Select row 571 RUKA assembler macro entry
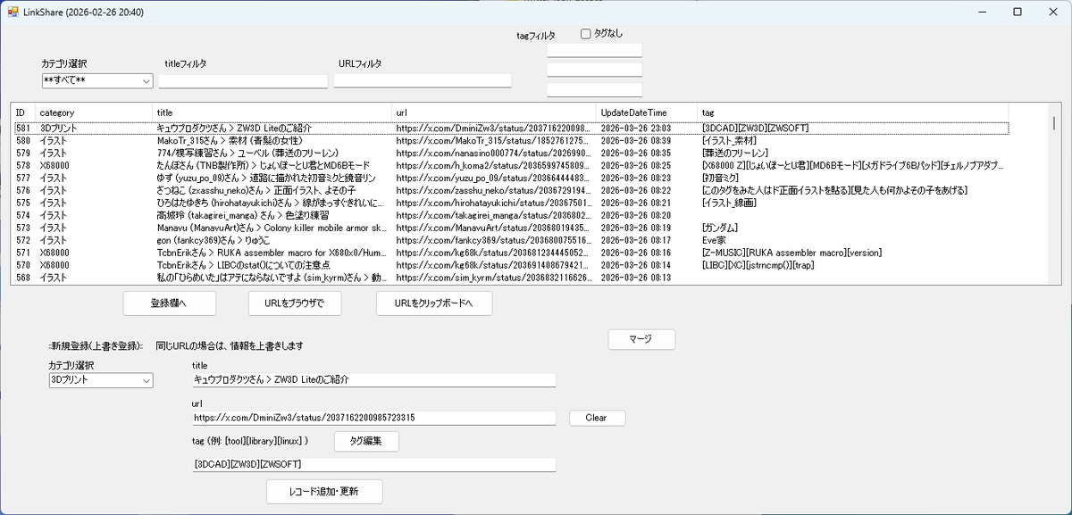Viewport: 1072px width, 515px height. [x=510, y=253]
